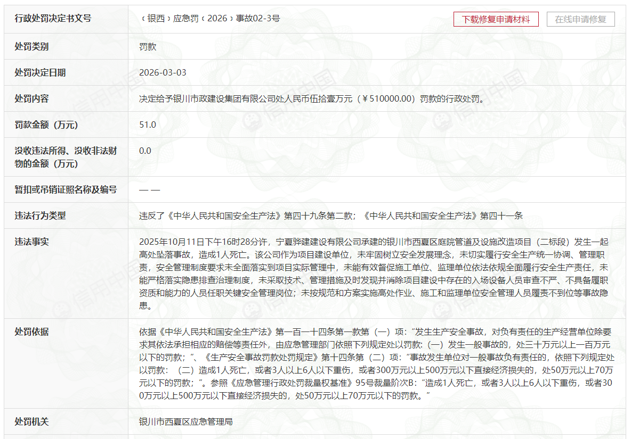Click the 处罚内容 row label
631x439 pixels.
click(31, 99)
